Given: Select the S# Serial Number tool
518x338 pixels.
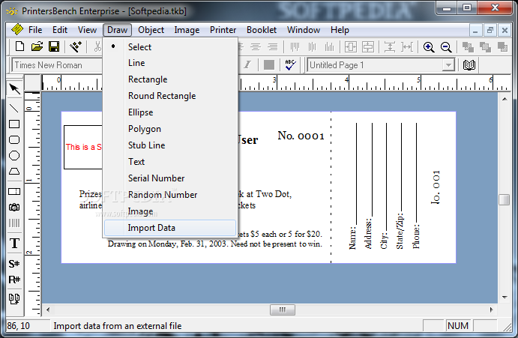Looking at the screenshot, I should click(14, 264).
